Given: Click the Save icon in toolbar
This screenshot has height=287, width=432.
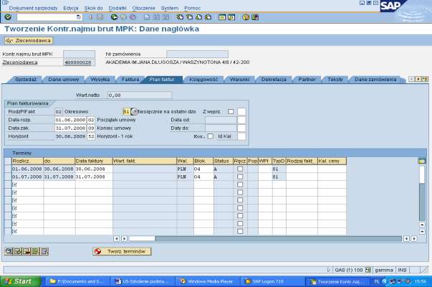Looking at the screenshot, I should pos(100,17).
